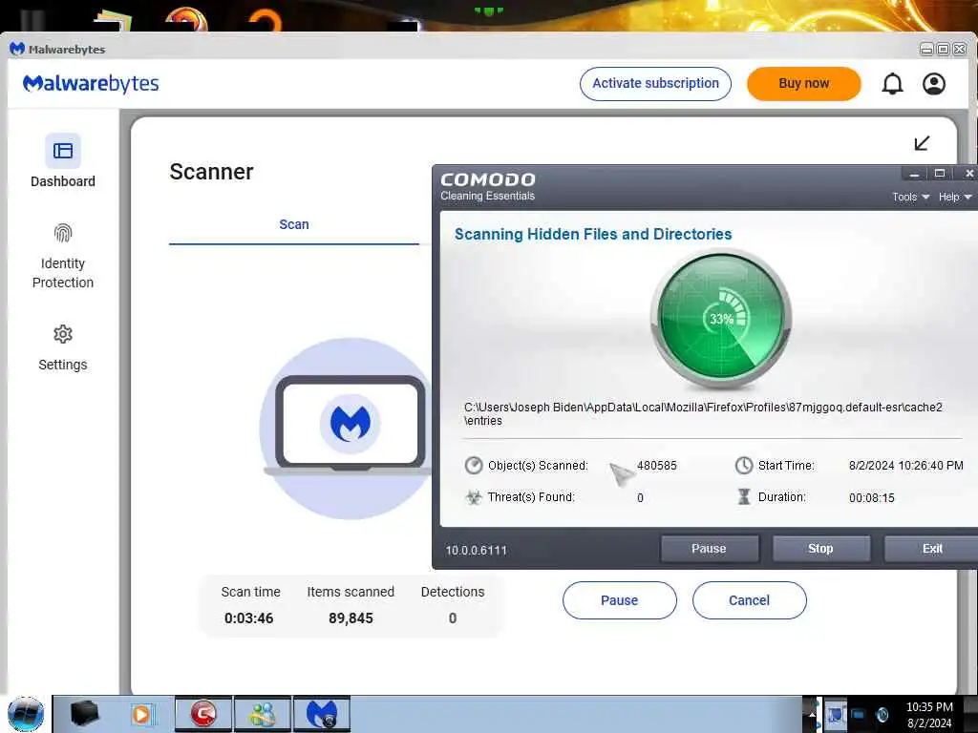This screenshot has height=733, width=978.
Task: Select the Scan tab in Scanner
Action: tap(294, 224)
